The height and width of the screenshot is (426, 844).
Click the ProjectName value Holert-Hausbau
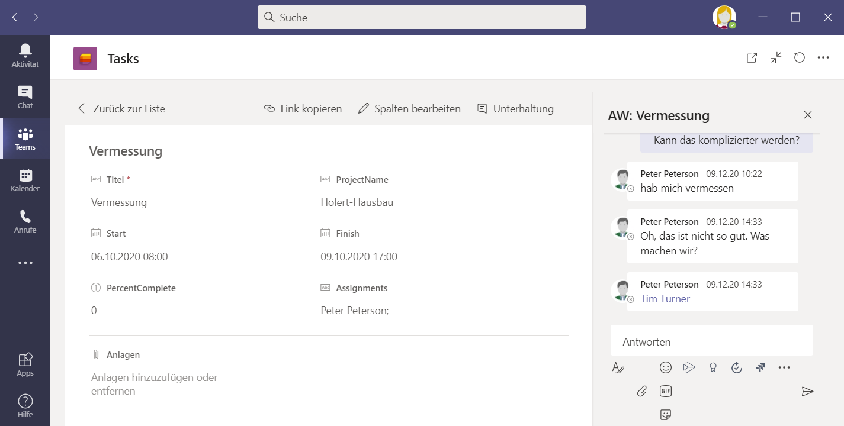click(x=357, y=202)
